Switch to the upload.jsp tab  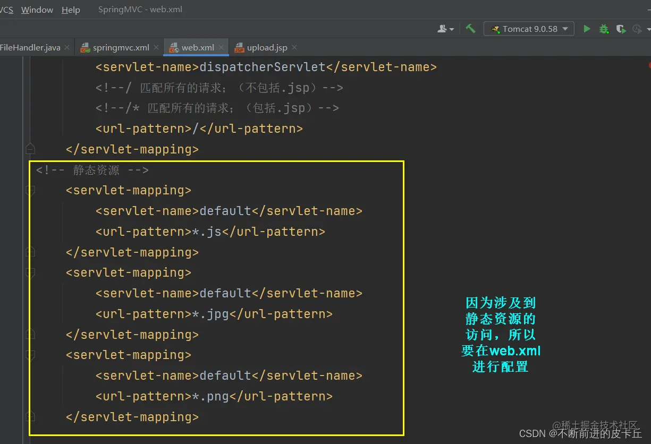[267, 48]
